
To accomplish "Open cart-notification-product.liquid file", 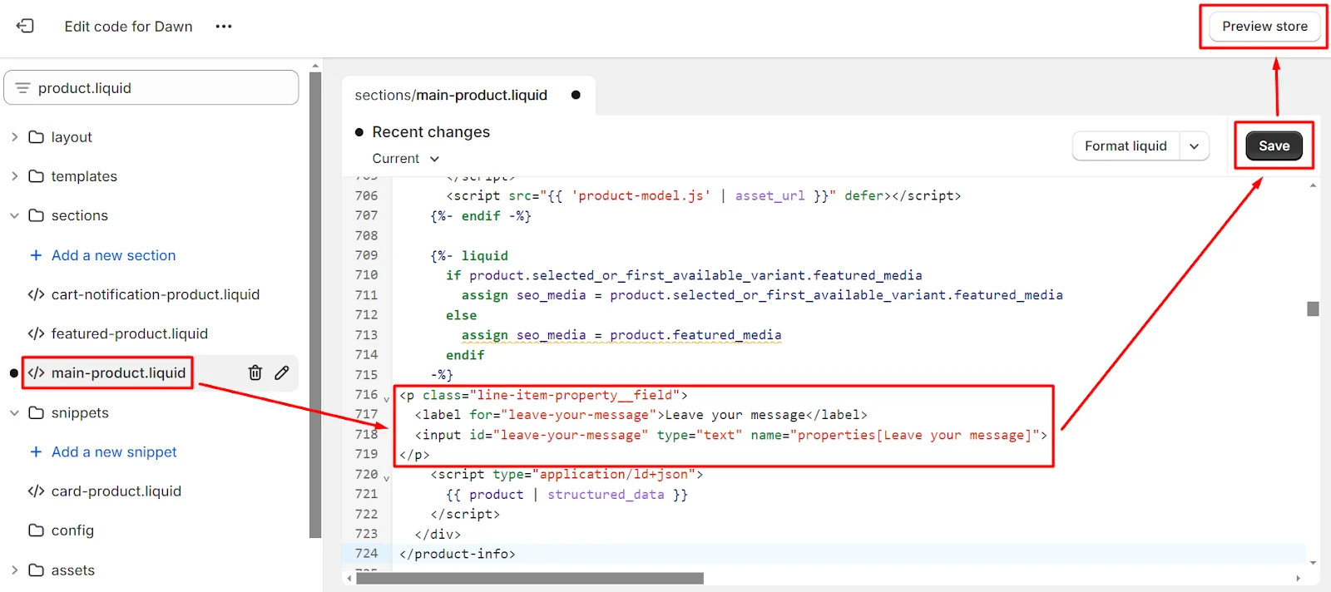I will (156, 294).
